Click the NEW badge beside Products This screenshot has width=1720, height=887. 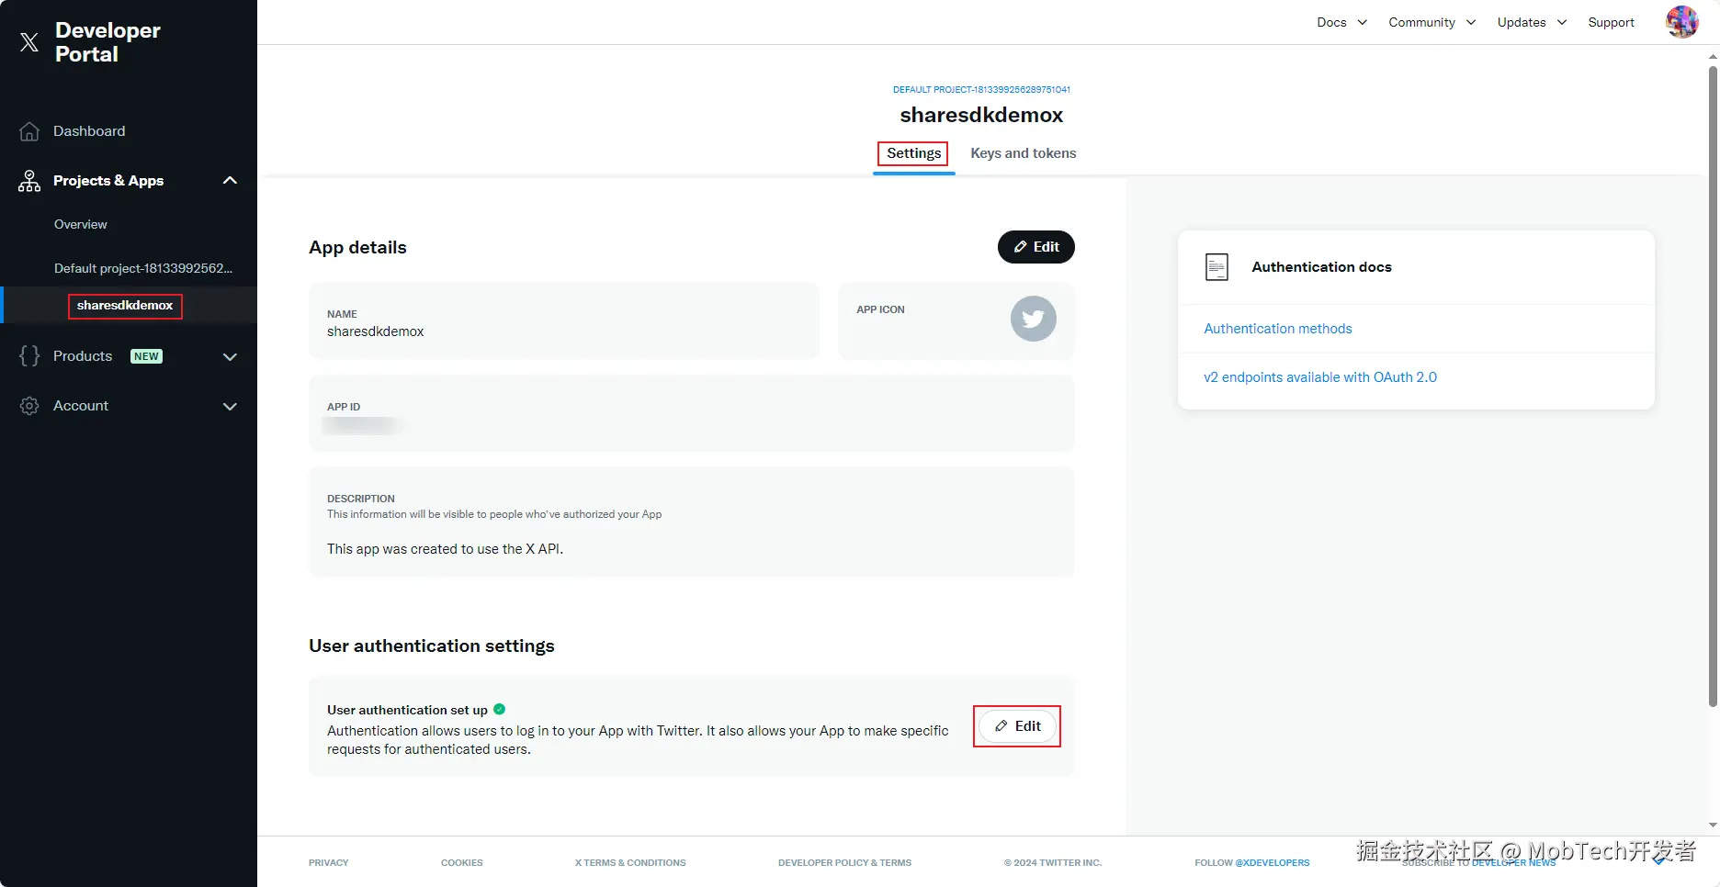146,356
